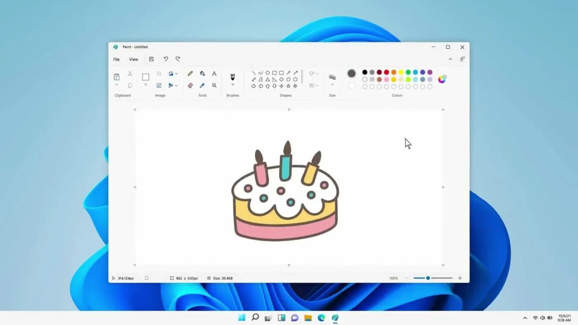Image resolution: width=578 pixels, height=325 pixels.
Task: Select the Fill with color tool
Action: pyautogui.click(x=202, y=73)
